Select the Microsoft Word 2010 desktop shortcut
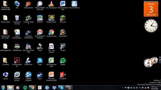161x90 pixels. 63,5
